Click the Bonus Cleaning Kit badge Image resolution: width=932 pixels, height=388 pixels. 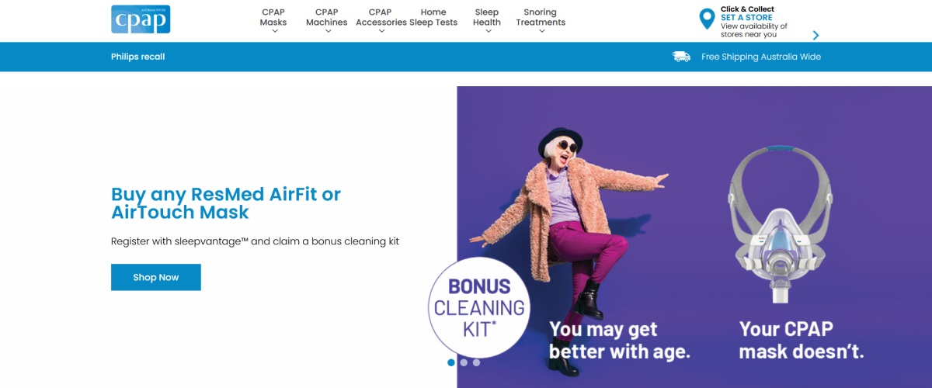coord(478,307)
